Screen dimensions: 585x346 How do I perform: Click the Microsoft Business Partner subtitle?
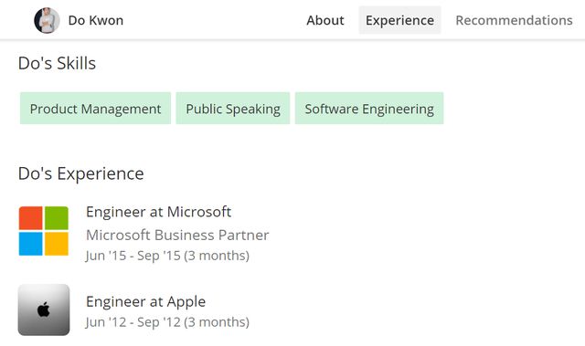177,235
